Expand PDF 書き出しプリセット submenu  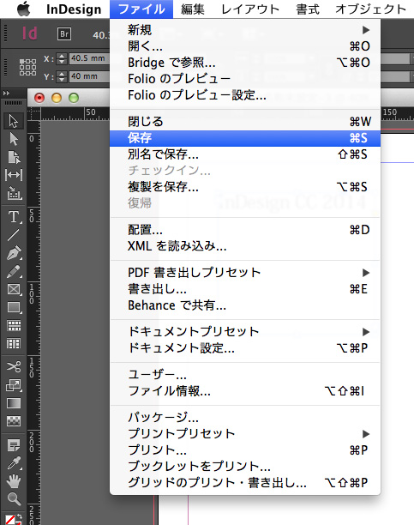[248, 273]
